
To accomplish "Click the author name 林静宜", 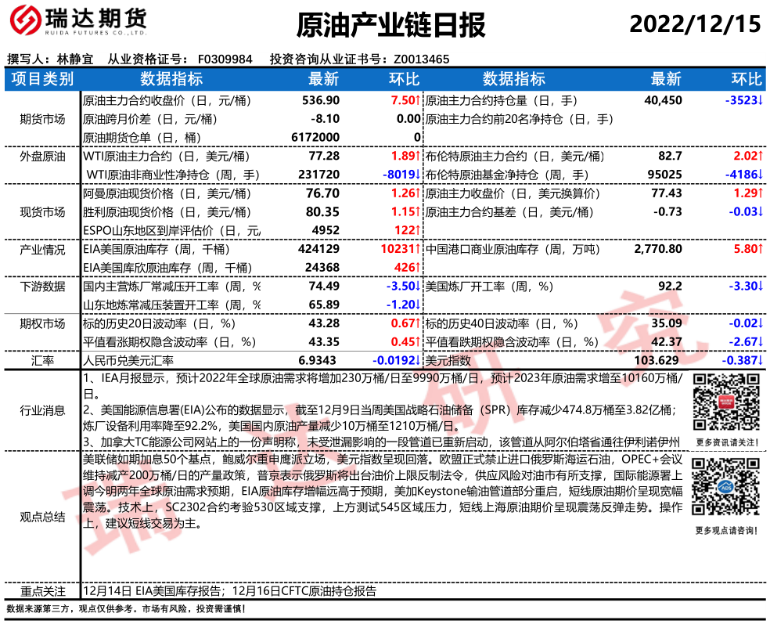I will click(75, 60).
